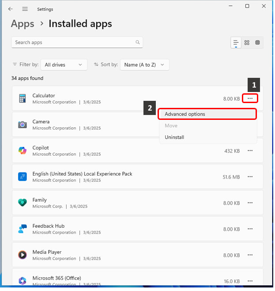This screenshot has height=291, width=275.
Task: Open Media Player's three-dot menu
Action: [250, 255]
